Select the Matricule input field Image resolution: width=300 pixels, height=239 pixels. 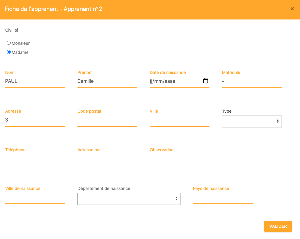point(252,81)
